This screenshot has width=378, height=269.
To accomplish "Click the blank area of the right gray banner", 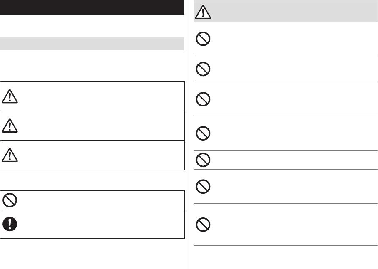I will point(294,11).
